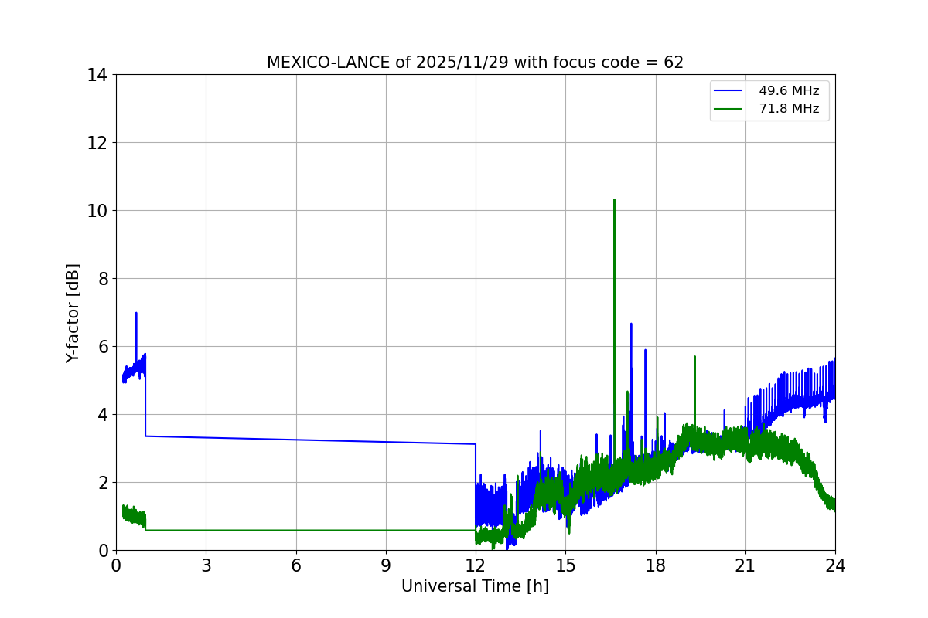Image resolution: width=928 pixels, height=618 pixels.
Task: Click x-axis tick label '6'
Action: (296, 565)
